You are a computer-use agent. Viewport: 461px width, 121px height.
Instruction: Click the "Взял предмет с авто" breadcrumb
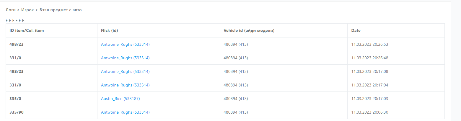click(x=61, y=10)
